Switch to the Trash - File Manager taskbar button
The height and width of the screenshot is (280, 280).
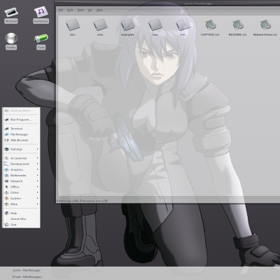point(27,277)
